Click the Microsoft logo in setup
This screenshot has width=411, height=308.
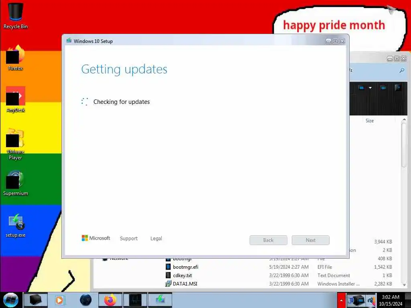(96, 238)
